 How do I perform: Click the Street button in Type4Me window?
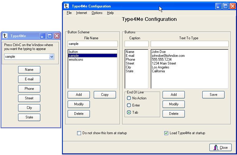click(29, 98)
